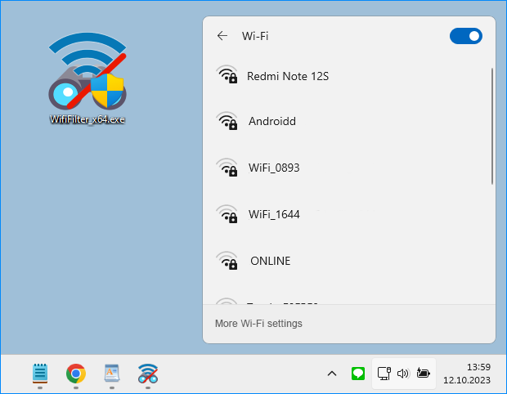Click the Wi-Fi list scrollbar
Screen dimensions: 507x394
pyautogui.click(x=491, y=127)
